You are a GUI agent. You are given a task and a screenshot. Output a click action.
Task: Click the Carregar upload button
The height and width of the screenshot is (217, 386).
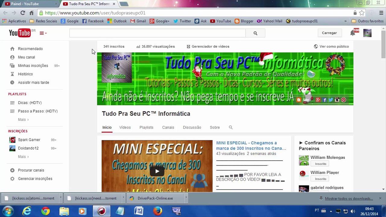tap(329, 33)
